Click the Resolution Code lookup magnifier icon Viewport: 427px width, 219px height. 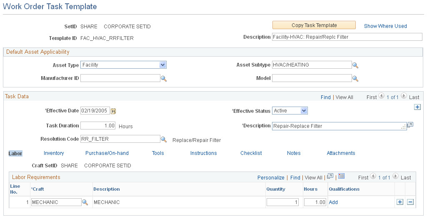(164, 139)
